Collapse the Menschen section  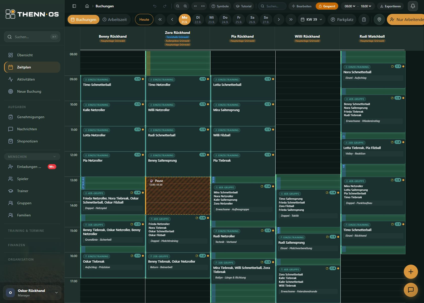32,157
